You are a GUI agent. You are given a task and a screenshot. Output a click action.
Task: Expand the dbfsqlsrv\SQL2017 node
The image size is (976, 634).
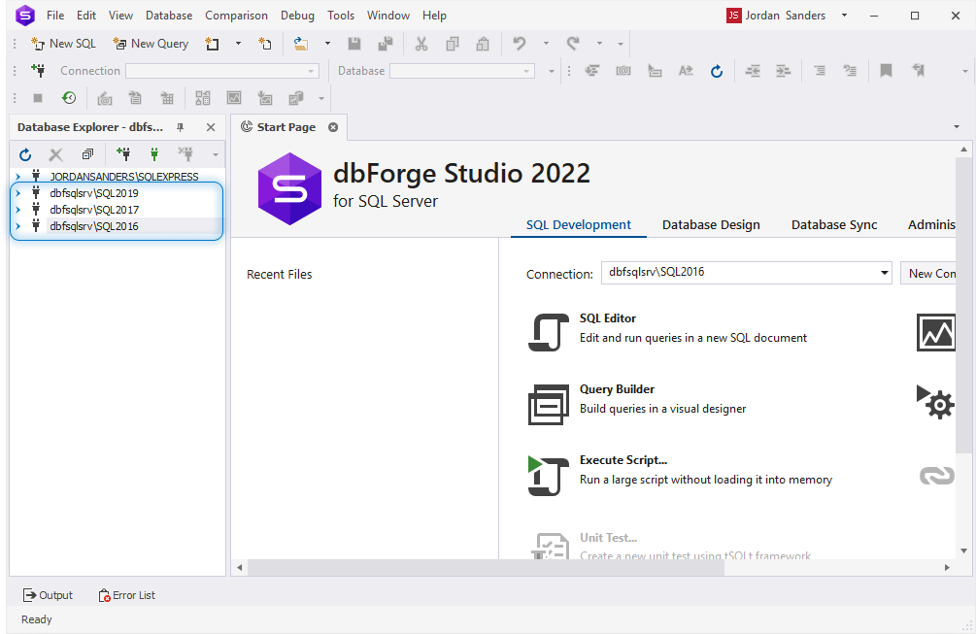tap(18, 210)
